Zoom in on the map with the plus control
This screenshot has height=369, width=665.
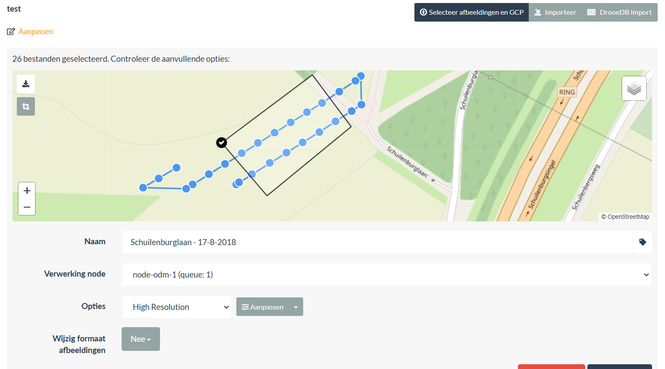[26, 190]
